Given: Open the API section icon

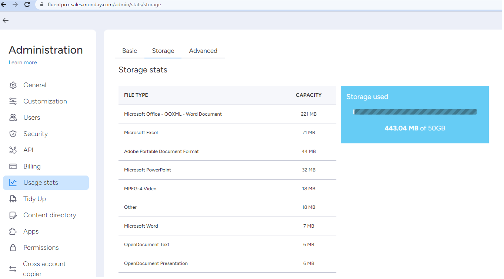Looking at the screenshot, I should [13, 150].
